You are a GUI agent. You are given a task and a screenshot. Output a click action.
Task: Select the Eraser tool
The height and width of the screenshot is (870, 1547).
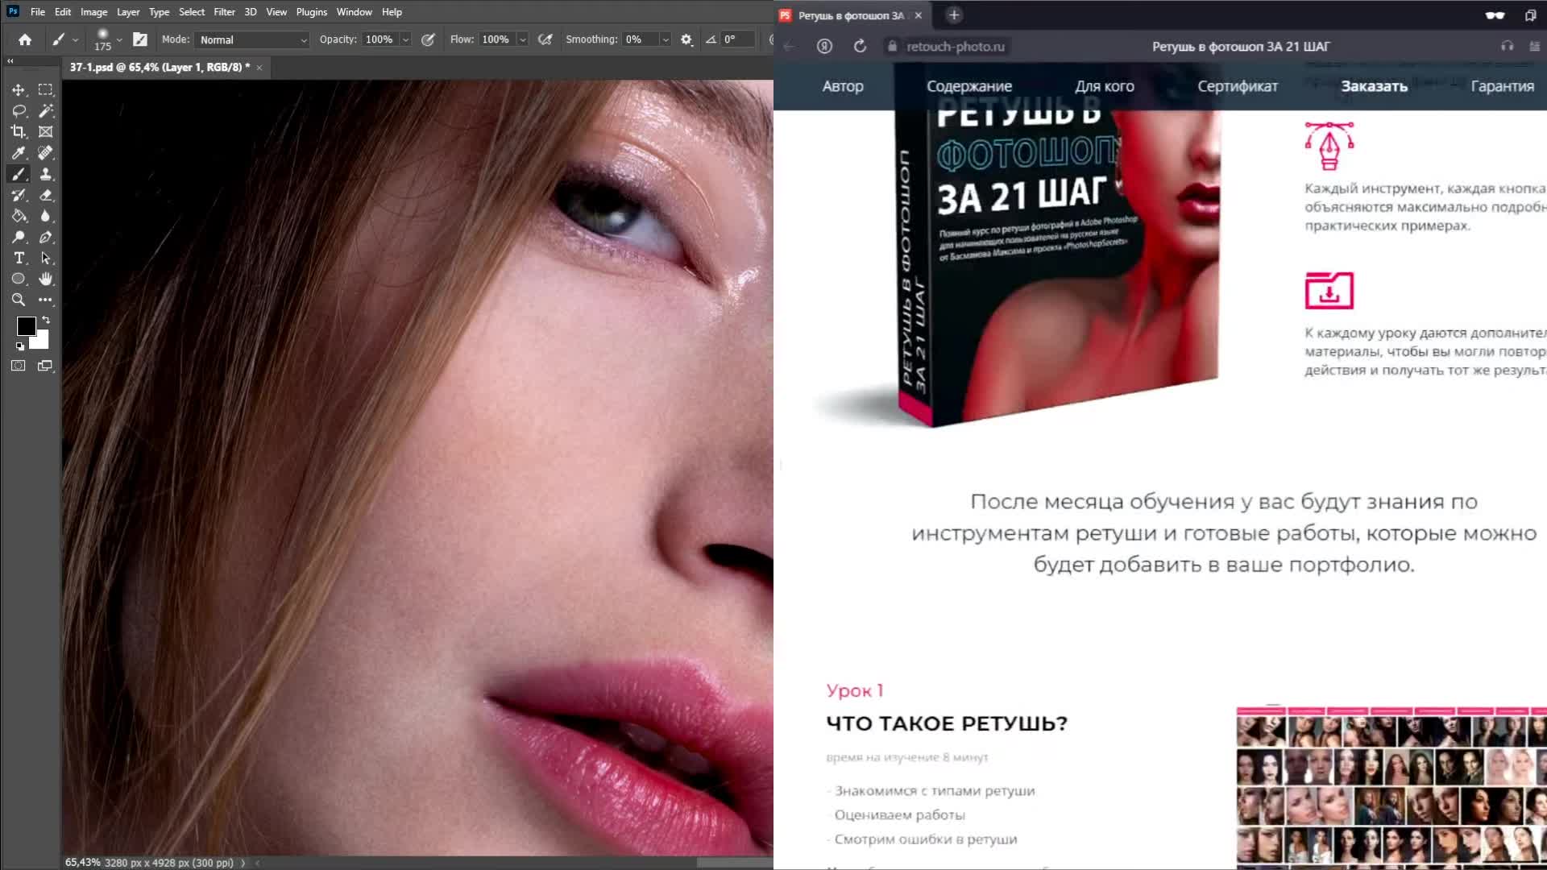click(46, 195)
